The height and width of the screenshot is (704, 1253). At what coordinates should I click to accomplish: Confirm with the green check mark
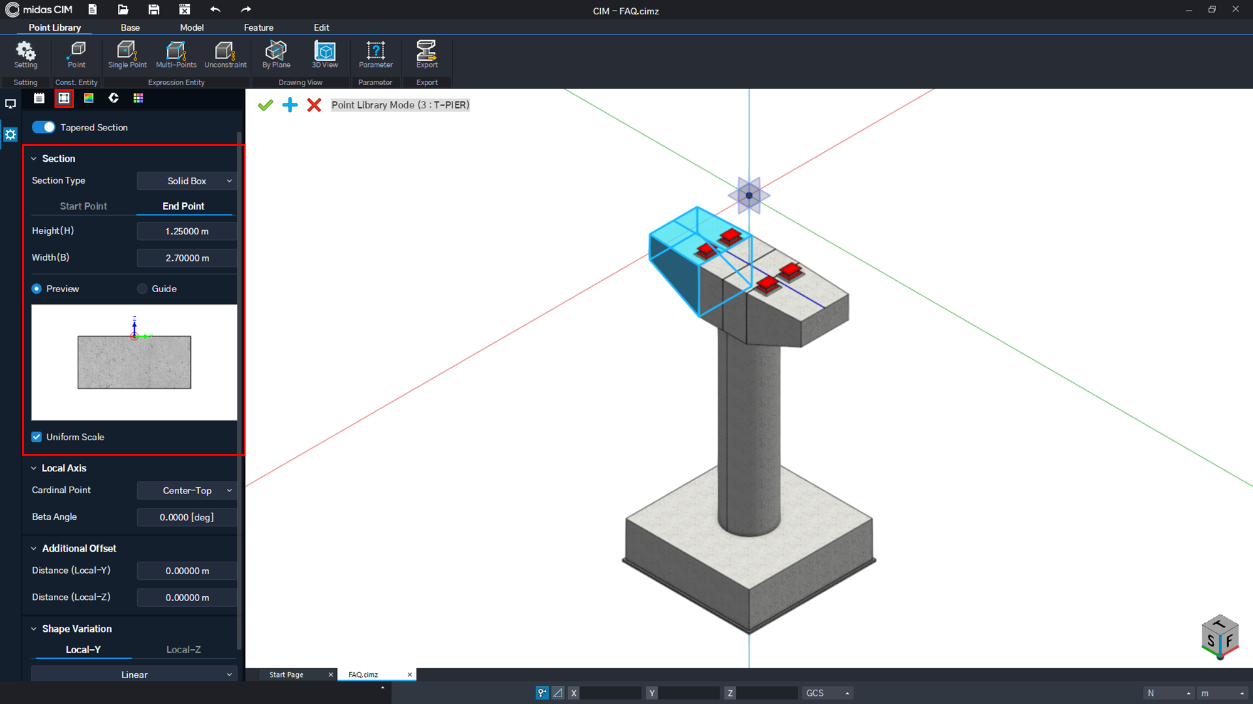pyautogui.click(x=266, y=105)
